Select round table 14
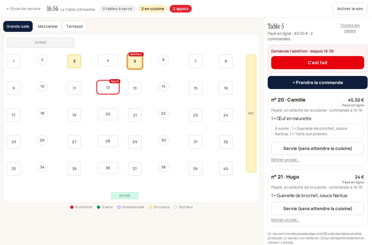Screen dimensions: 372x245 coord(163,86)
